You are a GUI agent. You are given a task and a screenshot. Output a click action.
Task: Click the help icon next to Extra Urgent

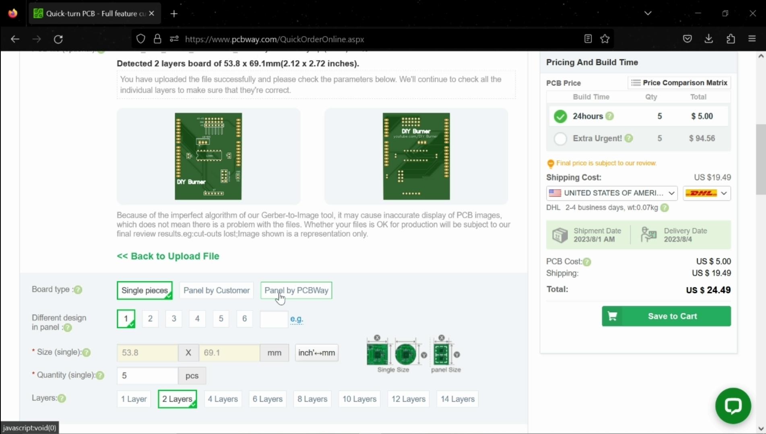coord(628,138)
